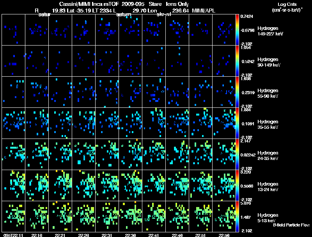Click the 0.1091 colorbar midpoint value
312x237 pixels.
[x=248, y=124]
